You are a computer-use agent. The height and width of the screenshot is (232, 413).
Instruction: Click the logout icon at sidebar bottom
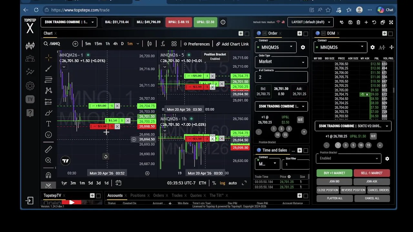29,201
